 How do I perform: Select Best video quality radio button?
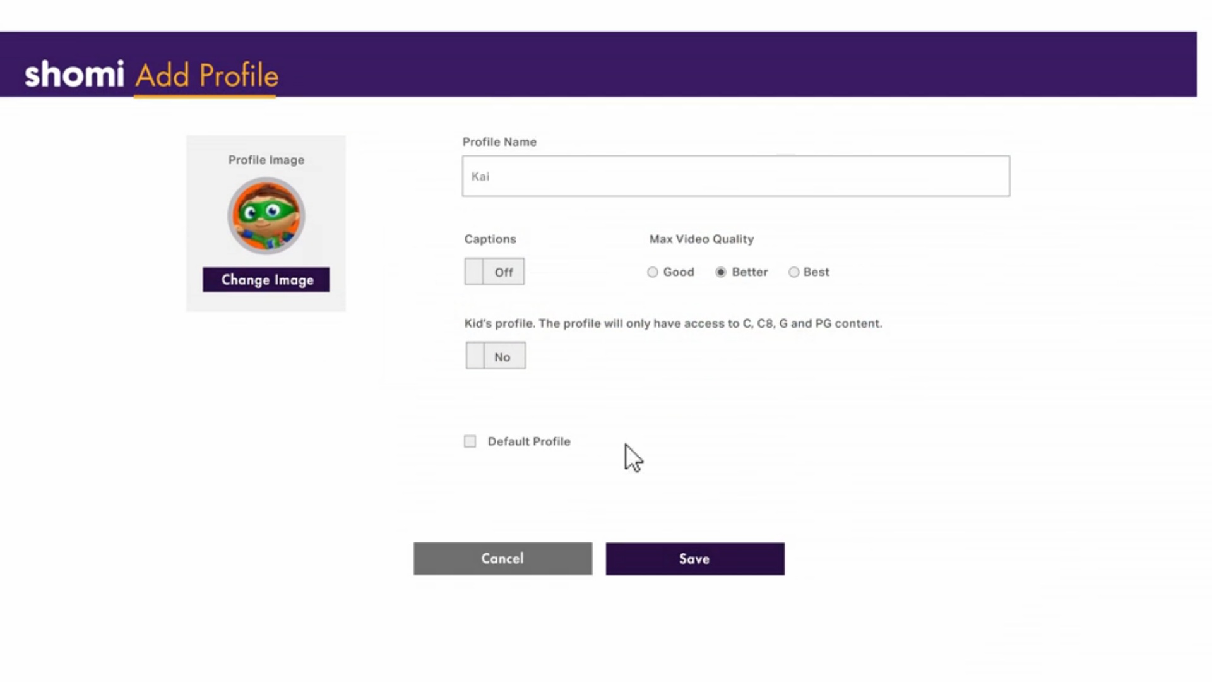click(793, 272)
